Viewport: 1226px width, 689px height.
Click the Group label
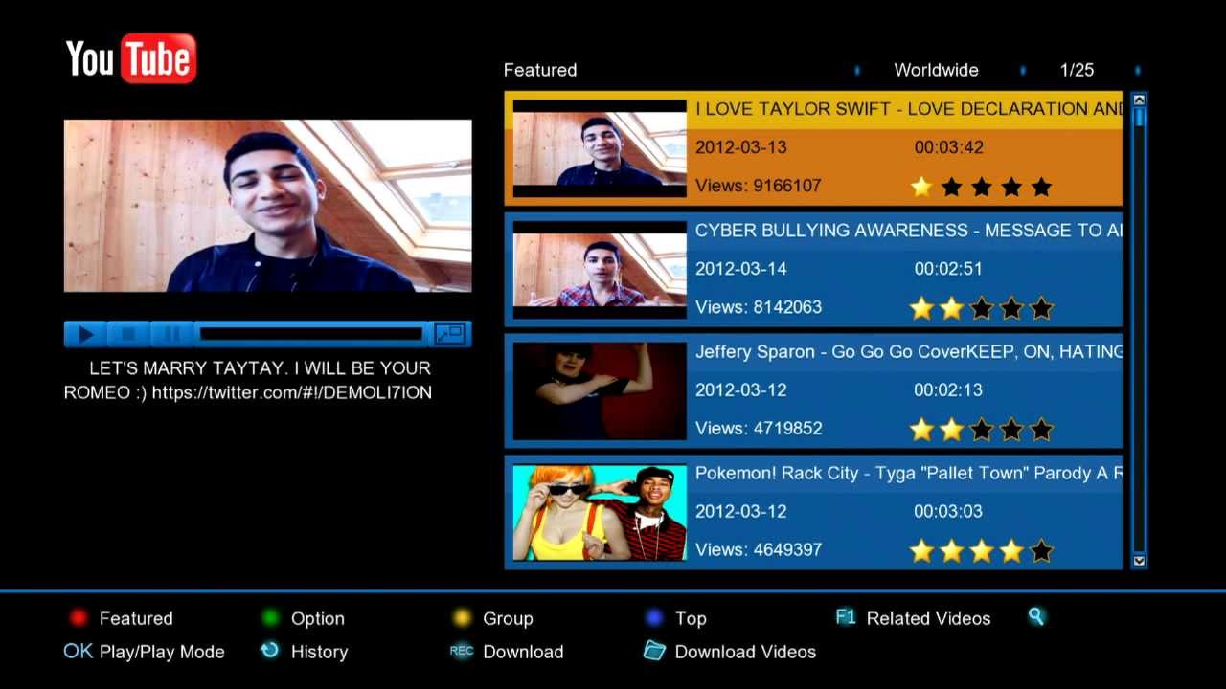point(508,618)
